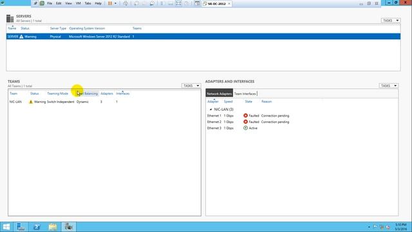
Task: Click the VMware pause VM icon
Action: 110,3
